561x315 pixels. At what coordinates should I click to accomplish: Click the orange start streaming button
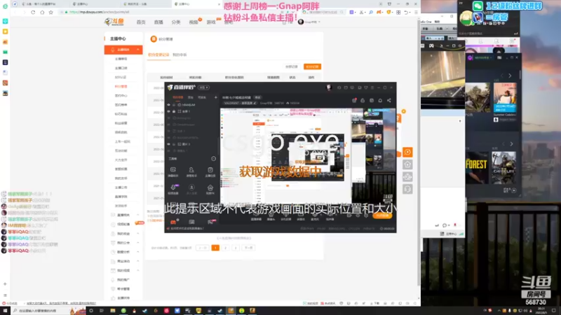[x=382, y=216]
